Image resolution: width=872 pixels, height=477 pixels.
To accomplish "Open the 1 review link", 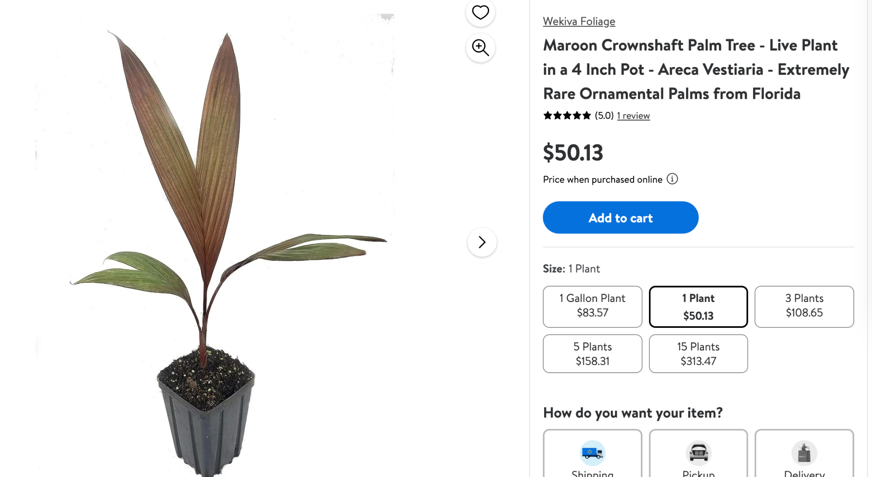I will click(x=633, y=116).
